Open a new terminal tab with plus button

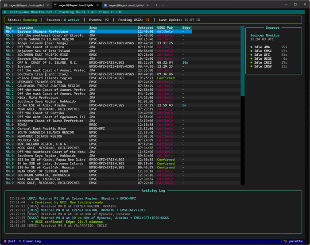point(156,5)
